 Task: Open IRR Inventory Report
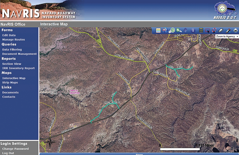18,68
